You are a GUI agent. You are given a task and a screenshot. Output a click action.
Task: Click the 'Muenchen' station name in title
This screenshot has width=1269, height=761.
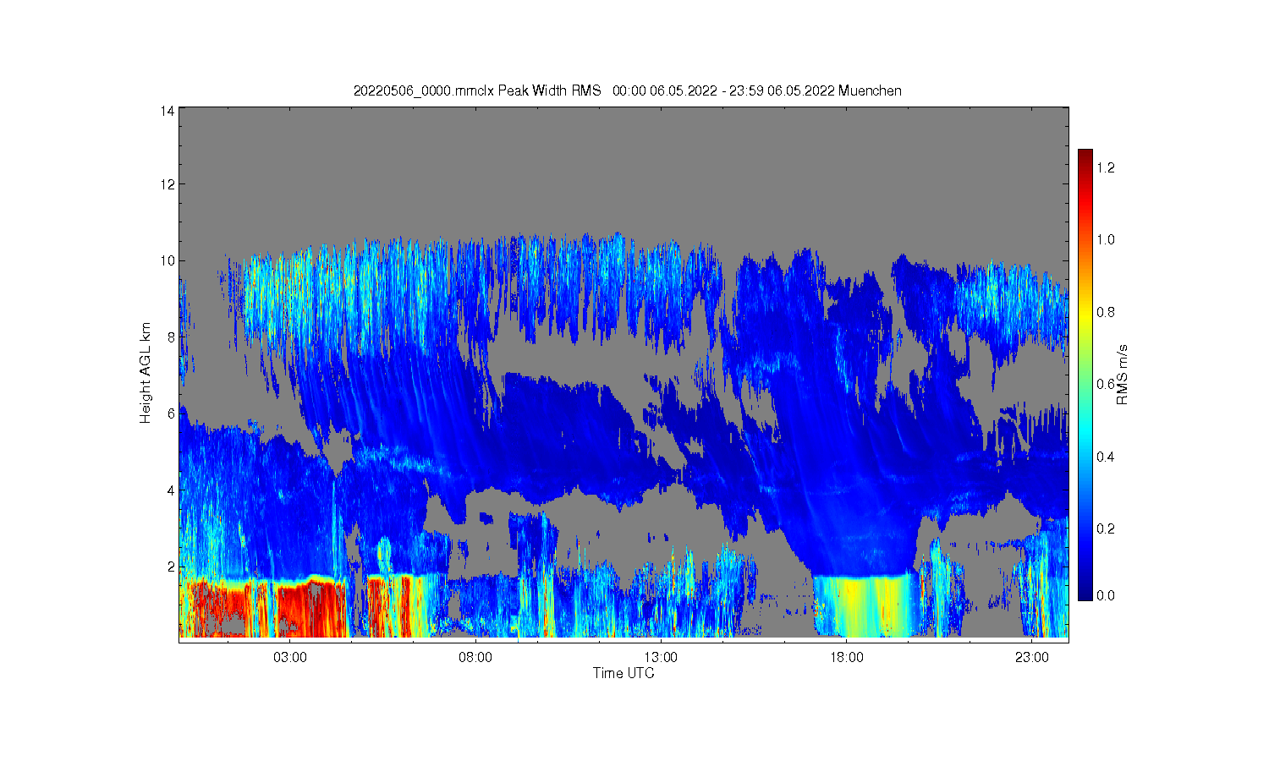pos(870,90)
